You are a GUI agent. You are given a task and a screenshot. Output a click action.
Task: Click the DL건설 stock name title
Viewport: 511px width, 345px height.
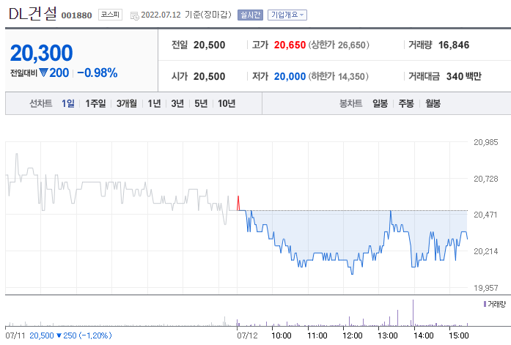[x=32, y=14]
